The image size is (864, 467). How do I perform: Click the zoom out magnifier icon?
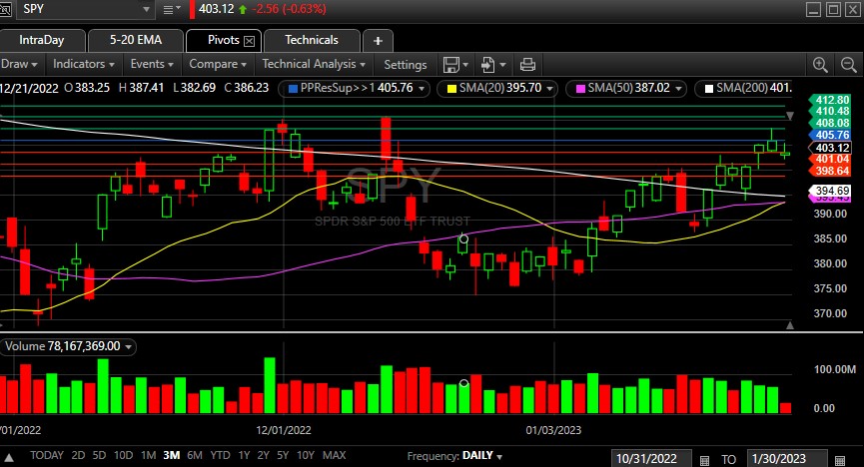(845, 65)
